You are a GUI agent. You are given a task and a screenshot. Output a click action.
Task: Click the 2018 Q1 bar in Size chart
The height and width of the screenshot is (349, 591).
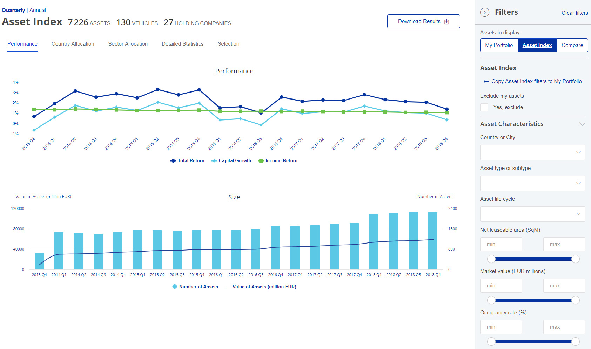pyautogui.click(x=374, y=242)
